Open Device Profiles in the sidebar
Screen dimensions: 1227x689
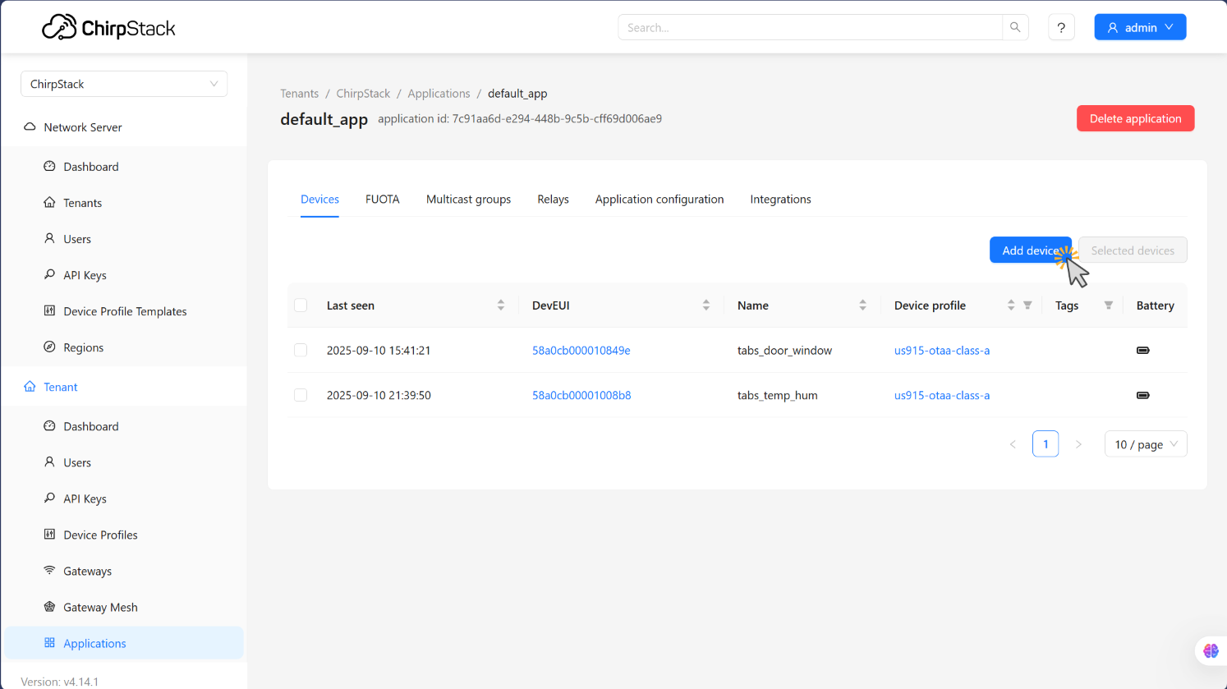tap(100, 535)
